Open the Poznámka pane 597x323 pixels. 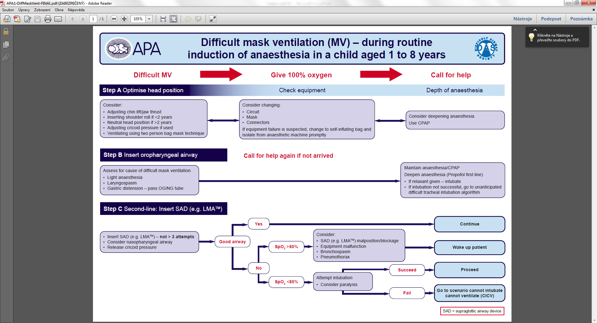pyautogui.click(x=581, y=19)
